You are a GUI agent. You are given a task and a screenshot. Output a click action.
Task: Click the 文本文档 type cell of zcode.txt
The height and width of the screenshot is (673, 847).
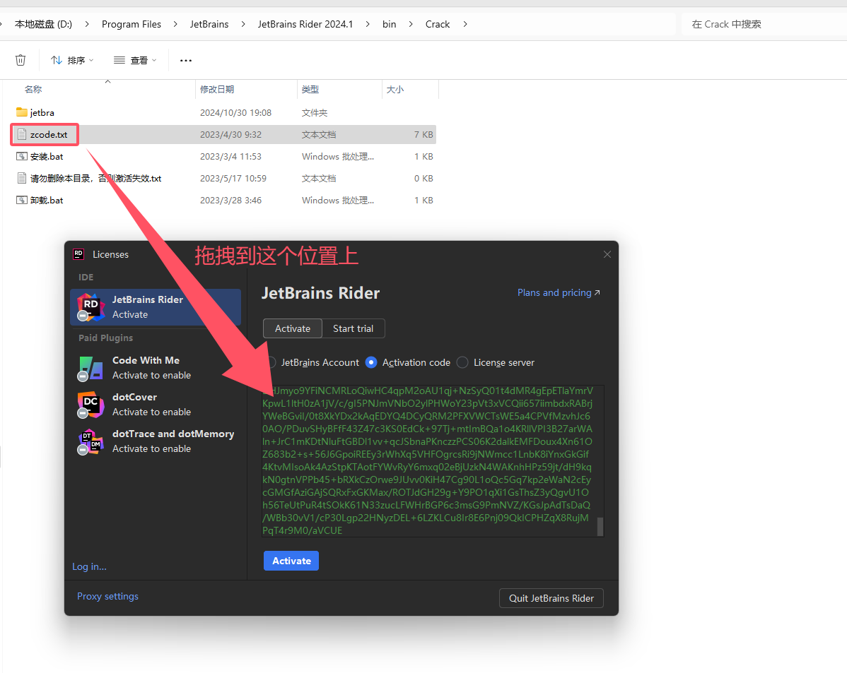tap(319, 134)
